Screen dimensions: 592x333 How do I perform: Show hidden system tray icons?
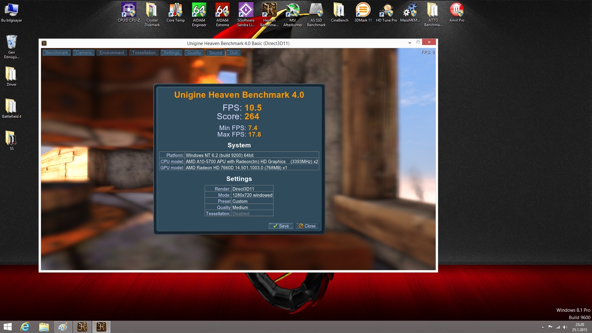tap(543, 327)
